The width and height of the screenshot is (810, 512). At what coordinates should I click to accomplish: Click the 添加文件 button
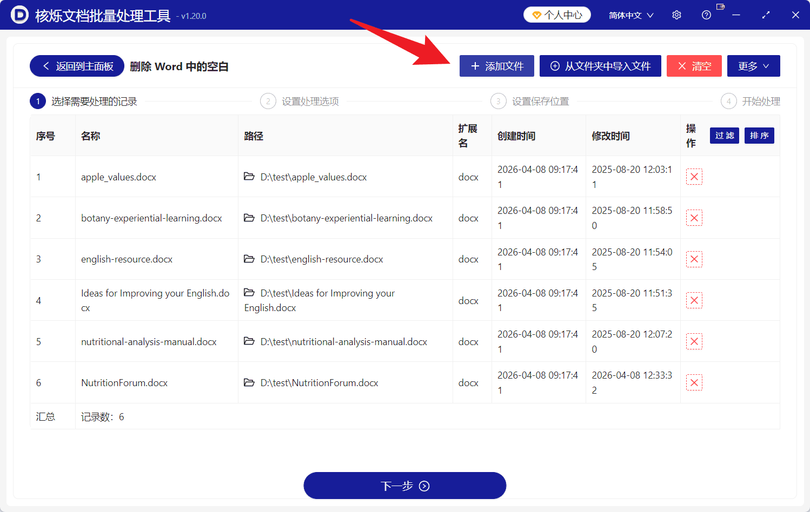pos(496,66)
